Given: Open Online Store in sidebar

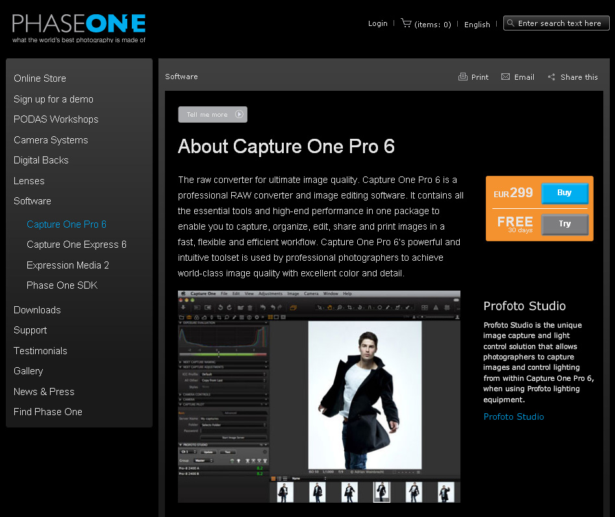Looking at the screenshot, I should [40, 78].
